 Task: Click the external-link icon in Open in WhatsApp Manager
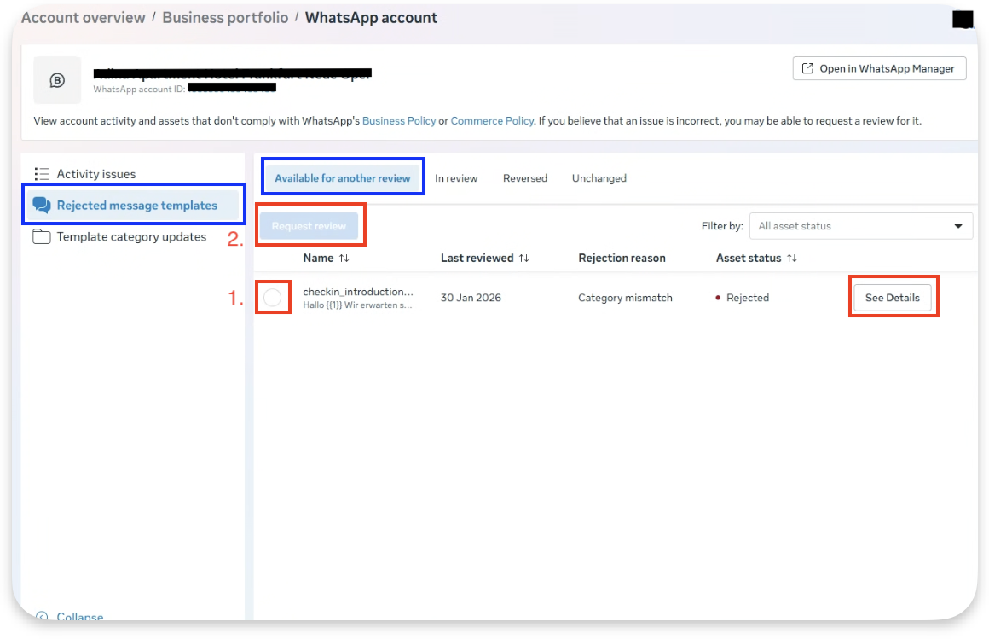tap(807, 68)
